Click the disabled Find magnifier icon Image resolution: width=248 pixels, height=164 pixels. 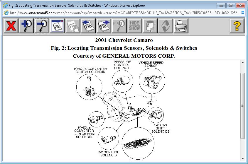[119, 26]
